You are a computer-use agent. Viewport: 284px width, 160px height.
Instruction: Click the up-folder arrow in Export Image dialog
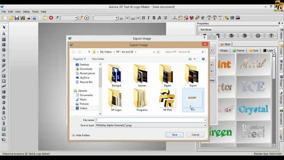(89, 52)
